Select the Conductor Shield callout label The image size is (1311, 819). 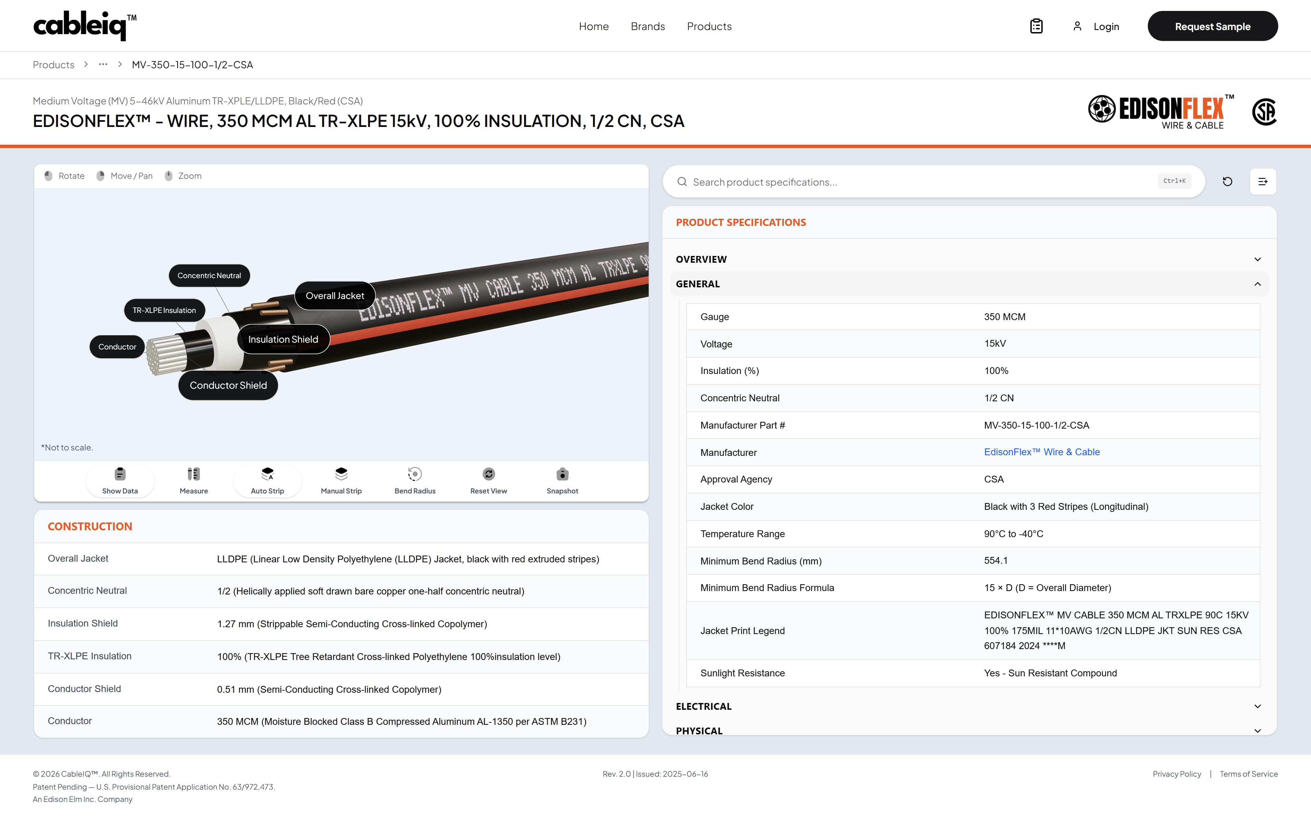(x=228, y=385)
